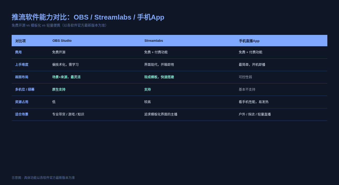
Task: Select the cell 最简单，开机即播
Action: click(x=252, y=65)
